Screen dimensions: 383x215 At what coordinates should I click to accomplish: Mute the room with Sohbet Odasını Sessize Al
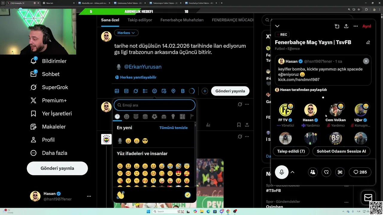(x=341, y=151)
